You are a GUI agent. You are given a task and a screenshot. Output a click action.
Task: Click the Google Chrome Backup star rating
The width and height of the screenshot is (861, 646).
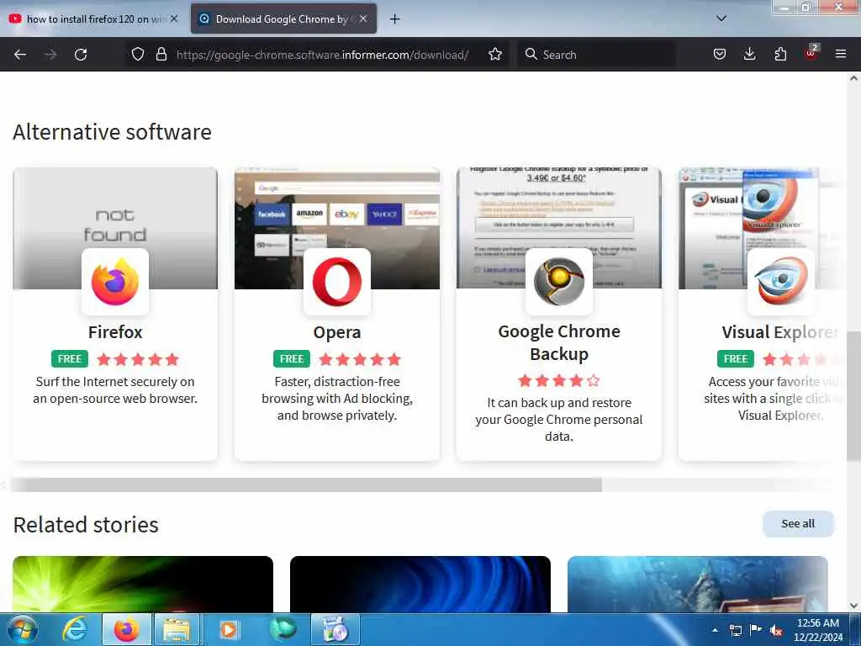coord(559,381)
